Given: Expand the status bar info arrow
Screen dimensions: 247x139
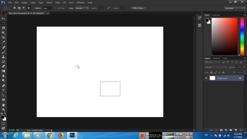Looking at the screenshot, I should click(x=51, y=131).
